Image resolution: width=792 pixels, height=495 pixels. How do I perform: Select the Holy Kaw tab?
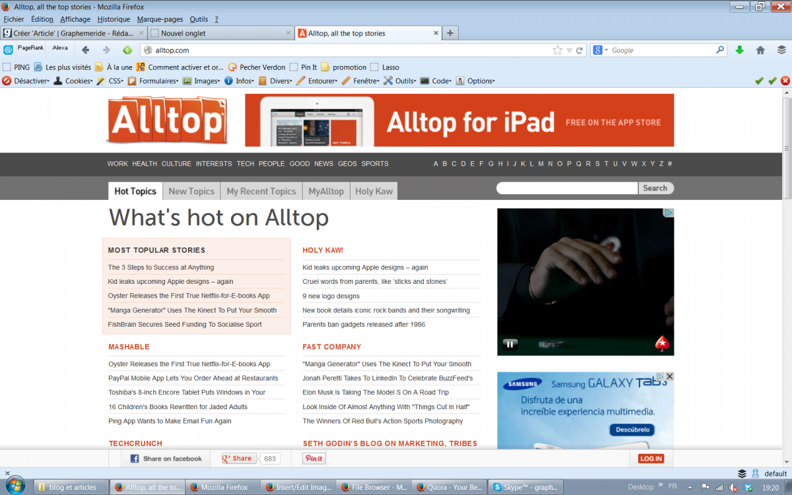tap(374, 191)
